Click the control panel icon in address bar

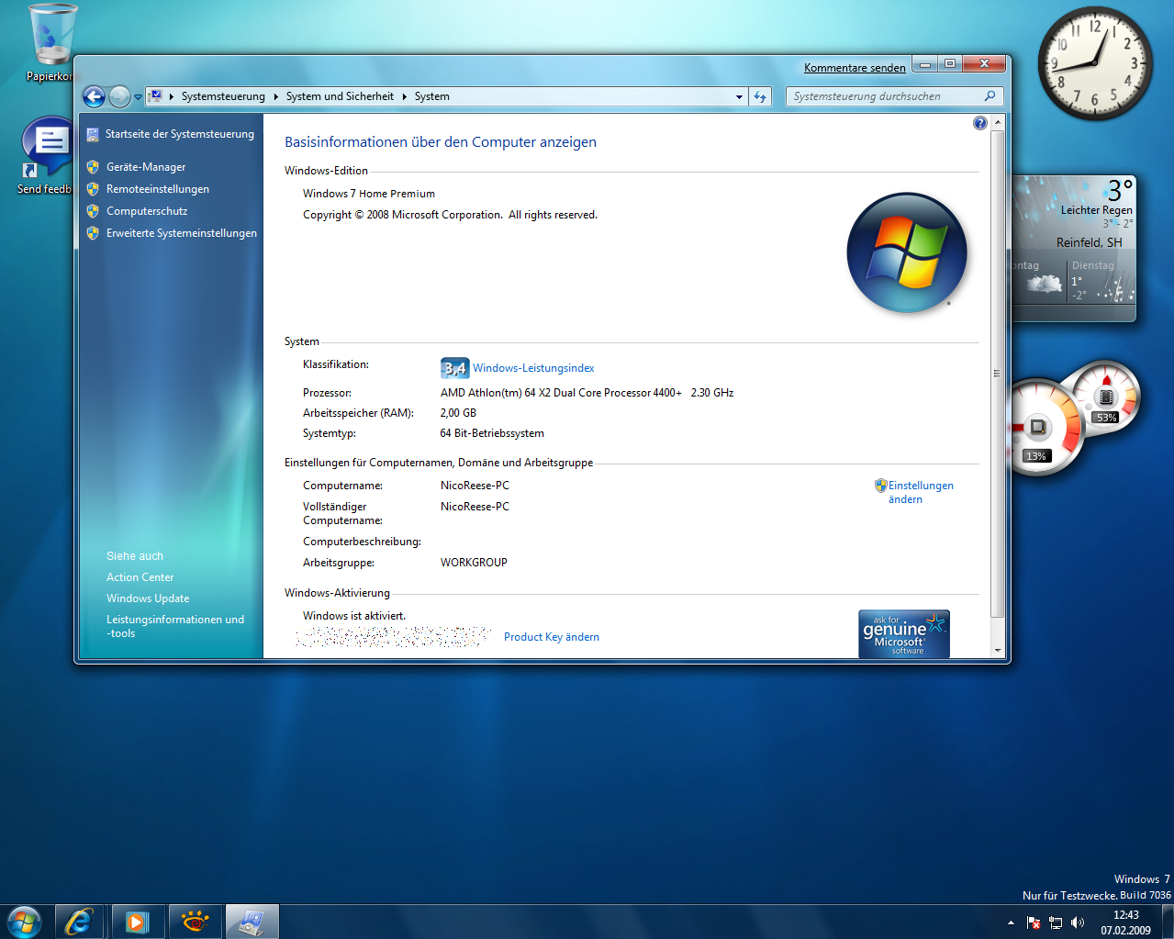tap(155, 95)
